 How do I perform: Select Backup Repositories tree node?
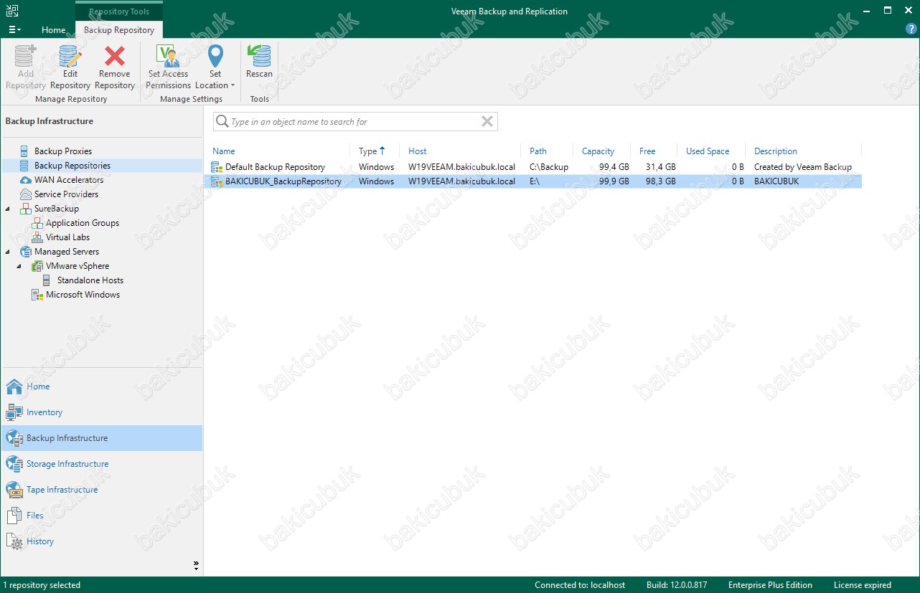click(x=72, y=166)
